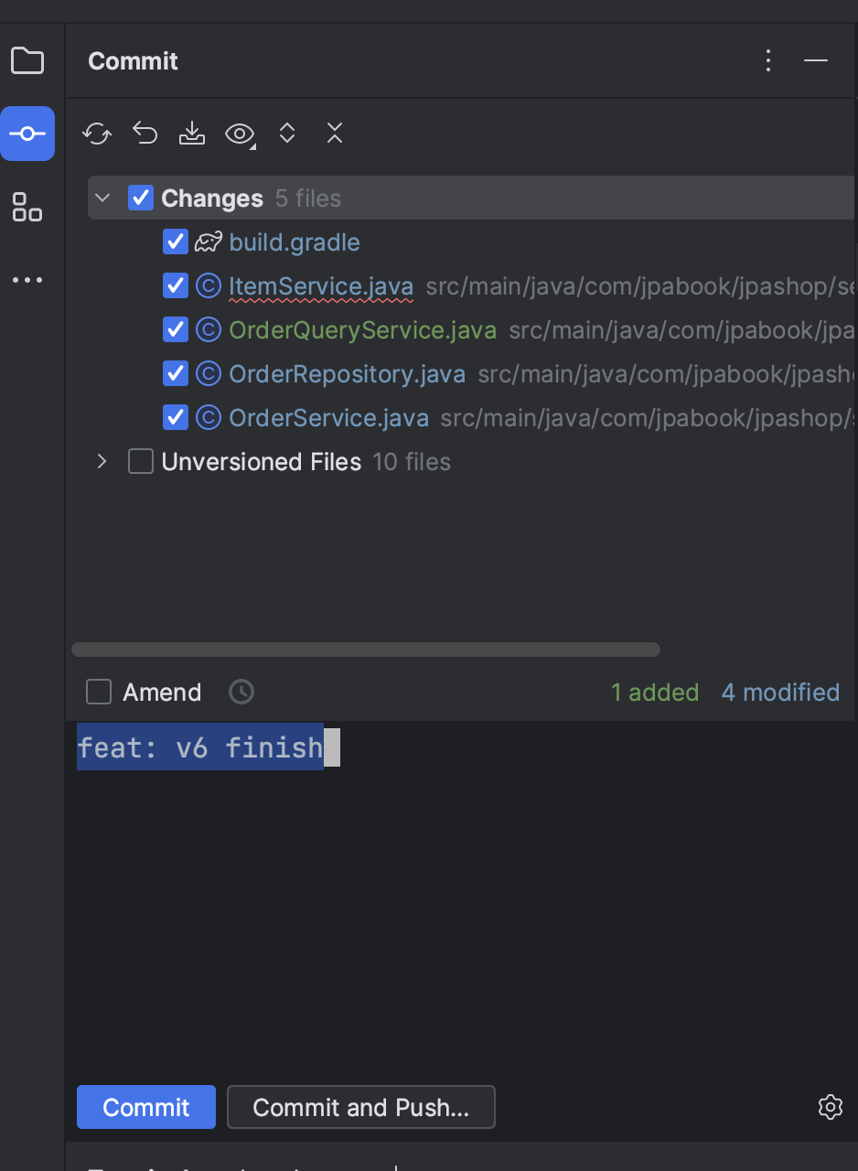Show more tool windows ellipsis
858x1171 pixels.
point(27,280)
